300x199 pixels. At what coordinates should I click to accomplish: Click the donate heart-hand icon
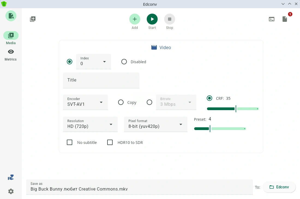click(11, 177)
